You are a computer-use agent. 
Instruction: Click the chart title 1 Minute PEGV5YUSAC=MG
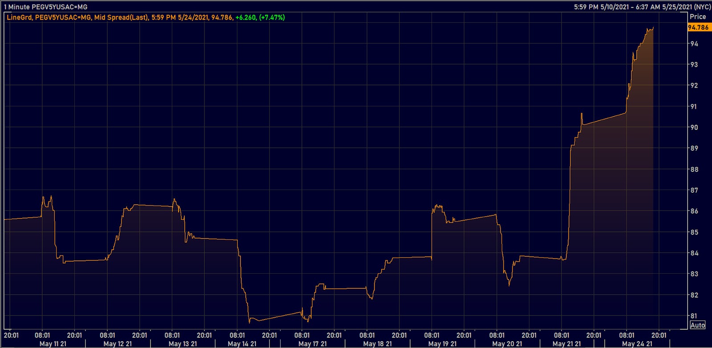point(46,7)
